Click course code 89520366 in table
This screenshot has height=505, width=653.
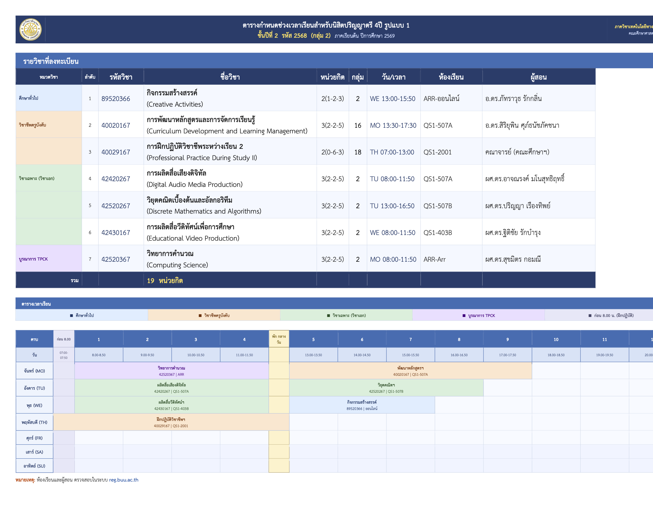click(116, 99)
